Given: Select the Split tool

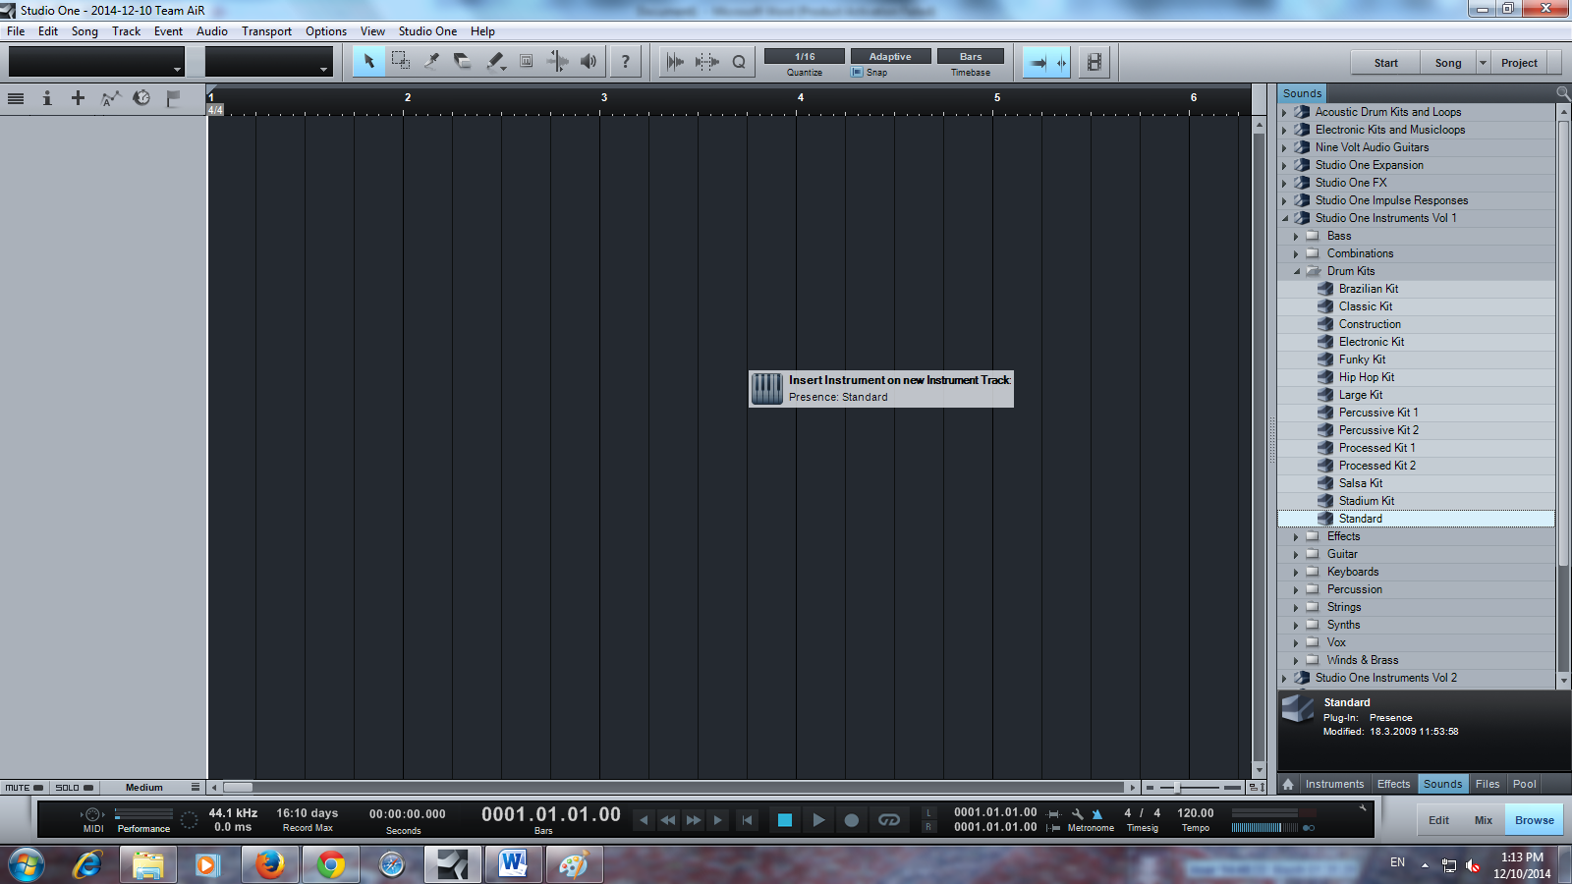Looking at the screenshot, I should 431,61.
